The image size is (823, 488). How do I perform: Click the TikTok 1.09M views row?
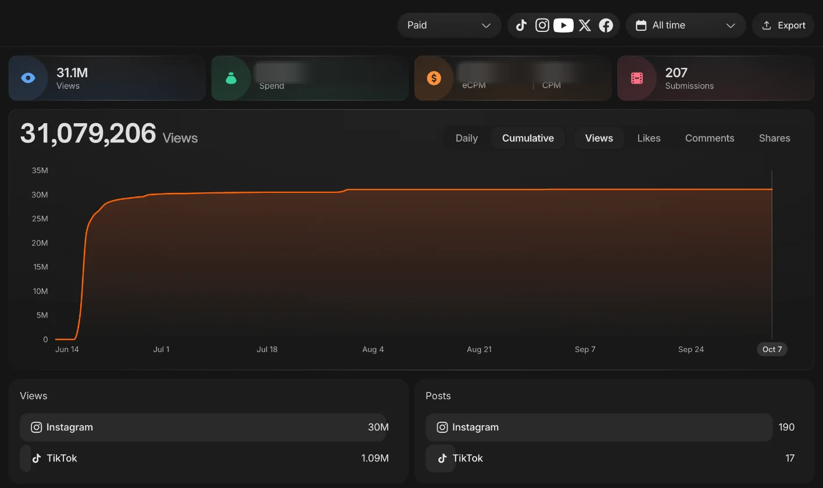tap(204, 458)
